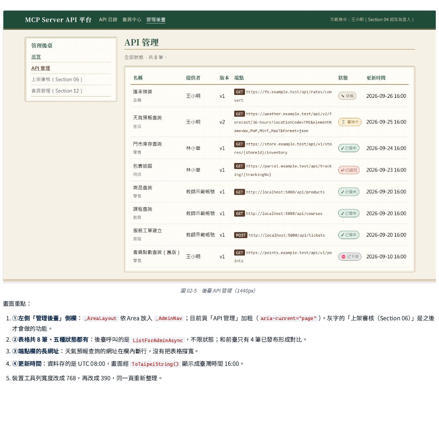Screen dimensions: 439x431
Task: Click the localhost api/courses endpoint URL
Action: click(284, 214)
